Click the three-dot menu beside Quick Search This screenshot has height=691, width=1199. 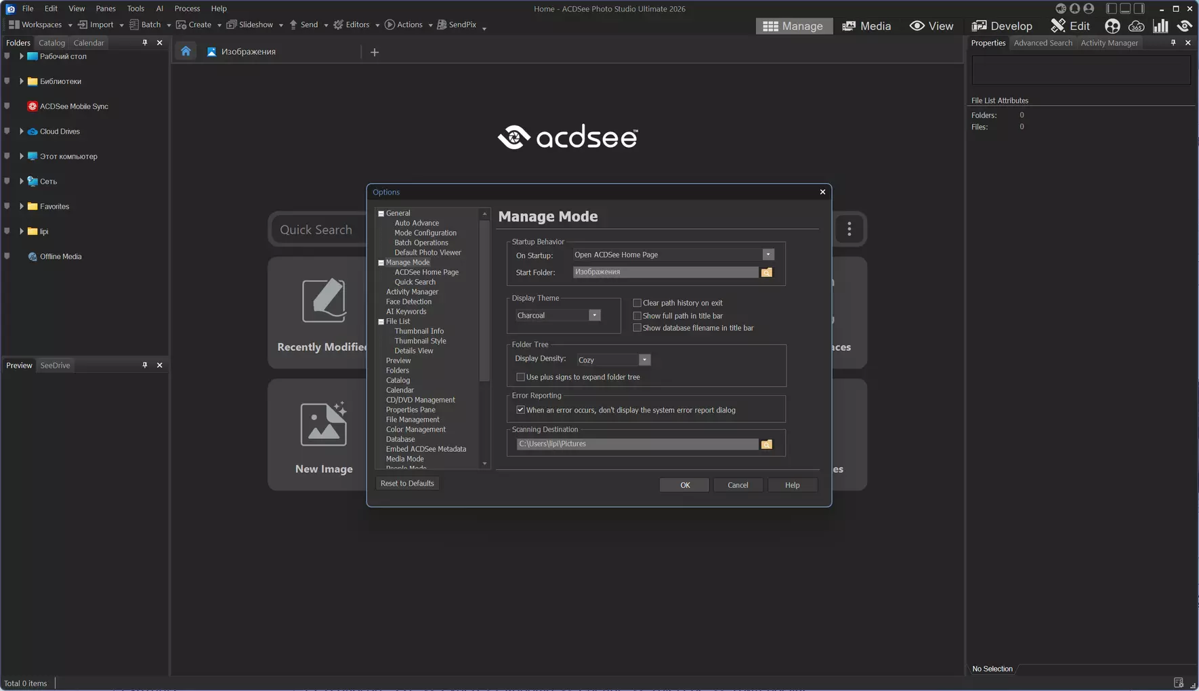[x=849, y=230]
